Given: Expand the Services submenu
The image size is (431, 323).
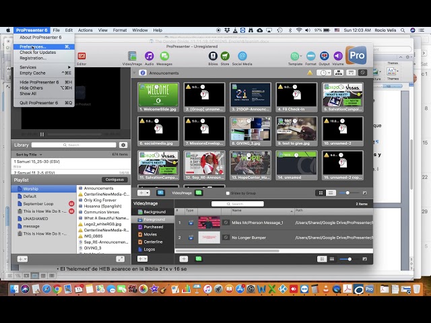Looking at the screenshot, I should pos(44,67).
